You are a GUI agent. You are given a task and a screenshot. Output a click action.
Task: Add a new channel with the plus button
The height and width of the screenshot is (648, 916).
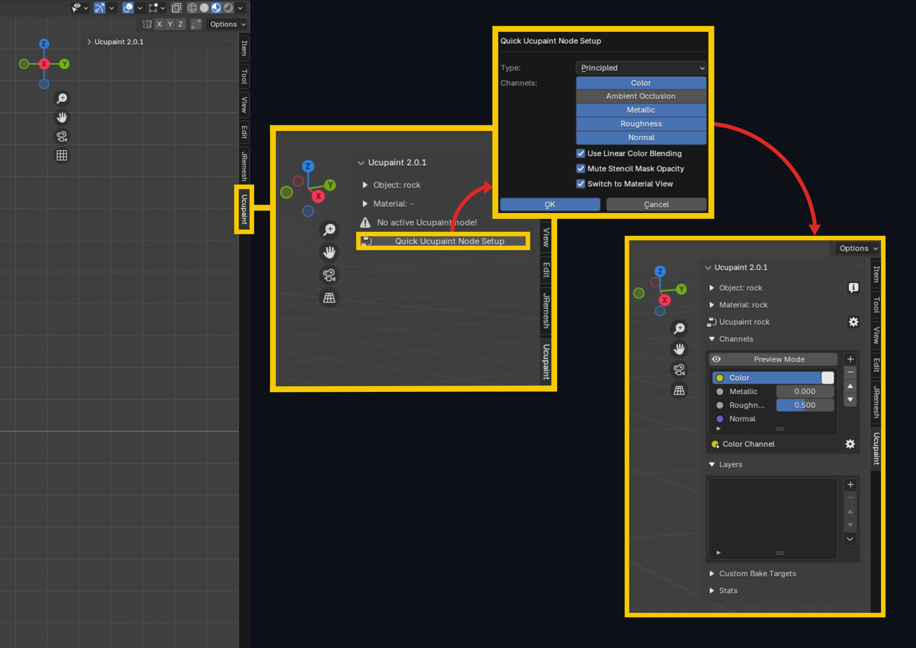coord(850,359)
